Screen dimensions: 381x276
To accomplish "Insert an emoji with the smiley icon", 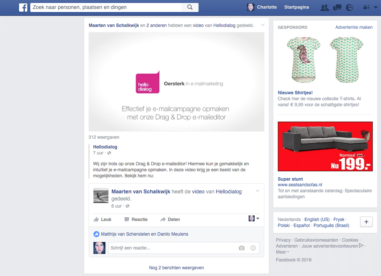I will click(x=252, y=248).
